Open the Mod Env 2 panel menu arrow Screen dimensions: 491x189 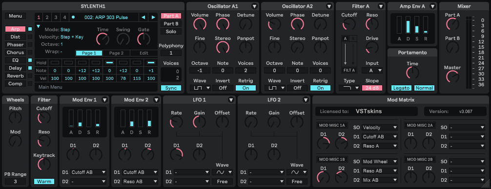(156, 100)
